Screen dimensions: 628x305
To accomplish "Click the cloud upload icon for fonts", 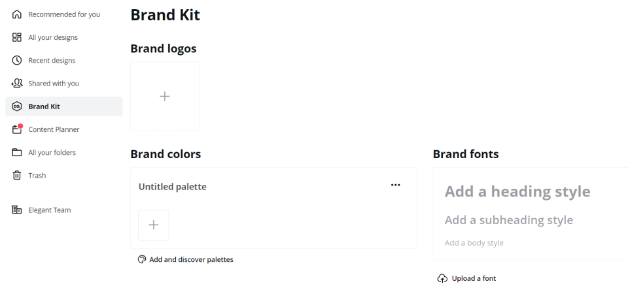I will (x=443, y=278).
